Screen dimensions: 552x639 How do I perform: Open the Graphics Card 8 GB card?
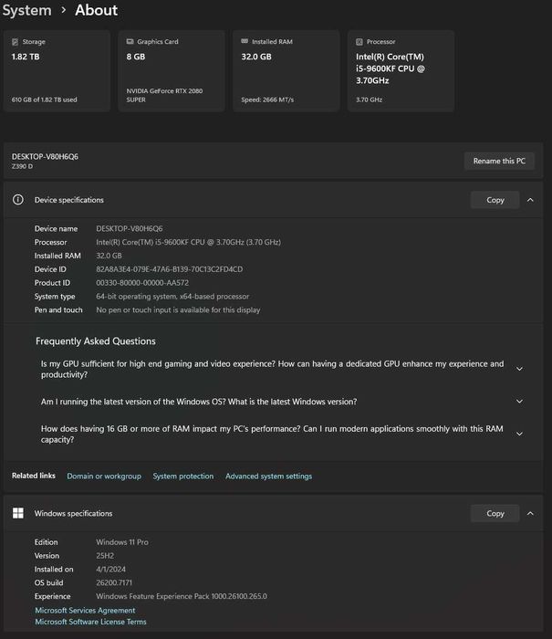pos(172,71)
